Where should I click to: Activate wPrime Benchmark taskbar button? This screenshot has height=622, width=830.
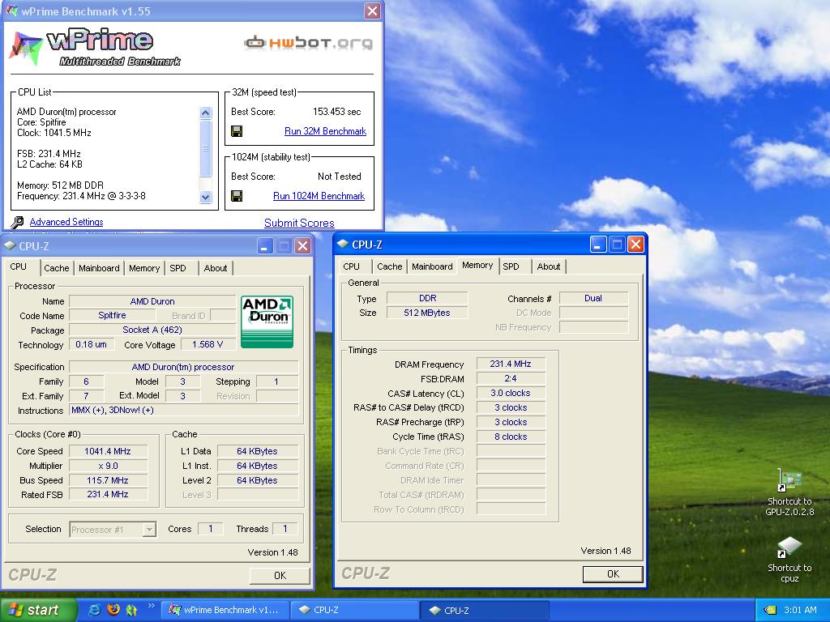point(225,611)
